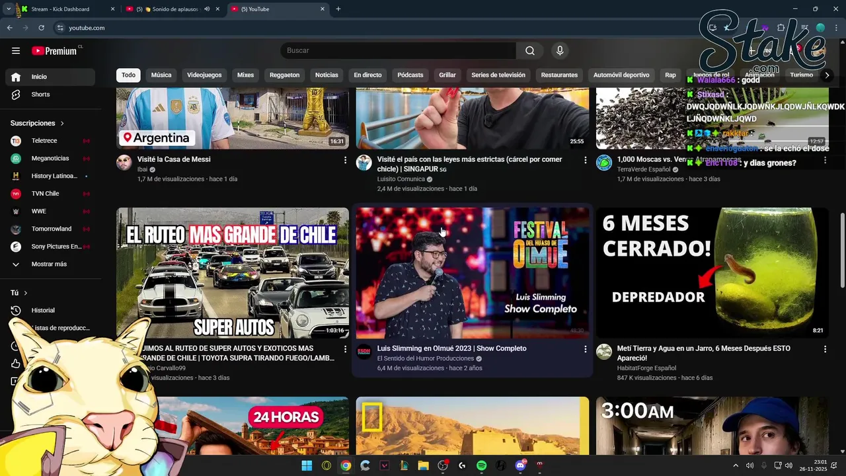The image size is (846, 476).
Task: Open a new browser tab
Action: (338, 9)
